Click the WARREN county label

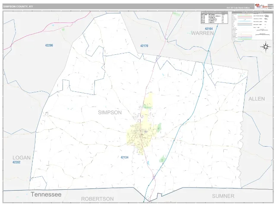click(x=202, y=33)
